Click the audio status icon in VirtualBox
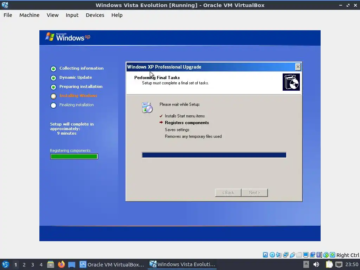The width and height of the screenshot is (360, 270). (x=279, y=255)
